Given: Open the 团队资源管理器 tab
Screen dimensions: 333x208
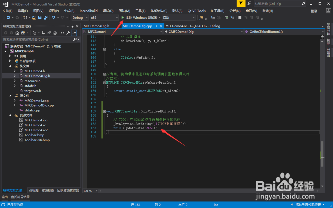Looking at the screenshot, I should click(x=68, y=191).
